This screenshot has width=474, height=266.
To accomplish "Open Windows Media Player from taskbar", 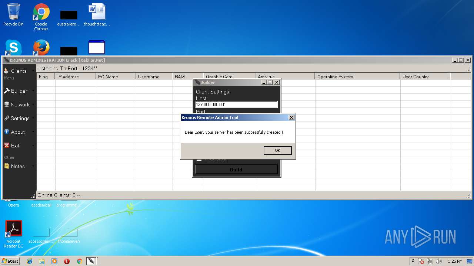I will [54, 261].
